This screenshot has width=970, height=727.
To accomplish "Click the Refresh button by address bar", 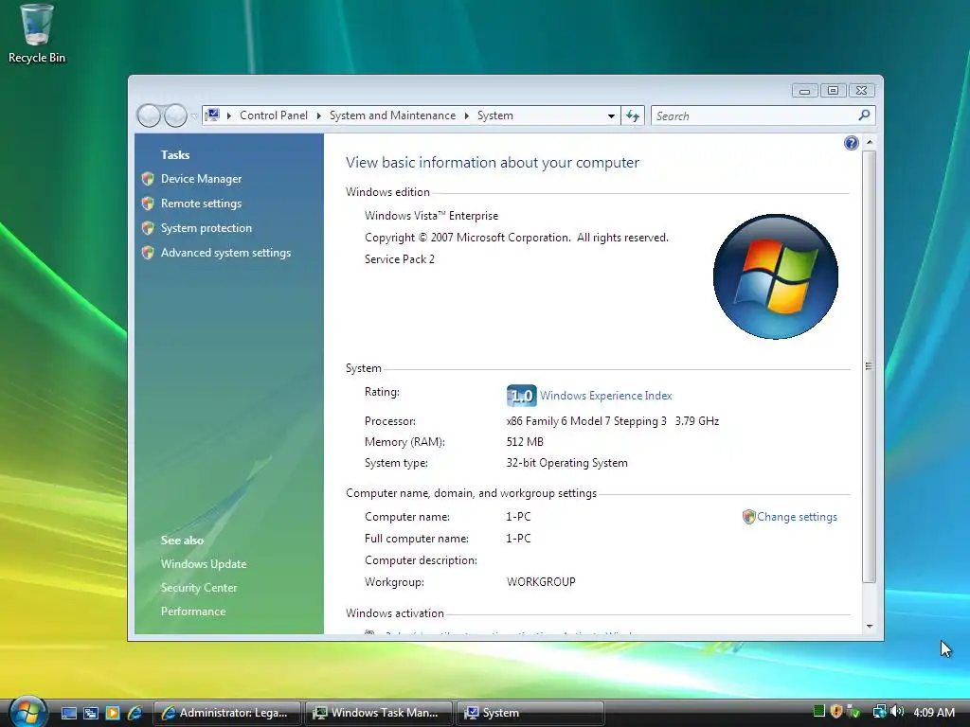I will click(x=632, y=115).
